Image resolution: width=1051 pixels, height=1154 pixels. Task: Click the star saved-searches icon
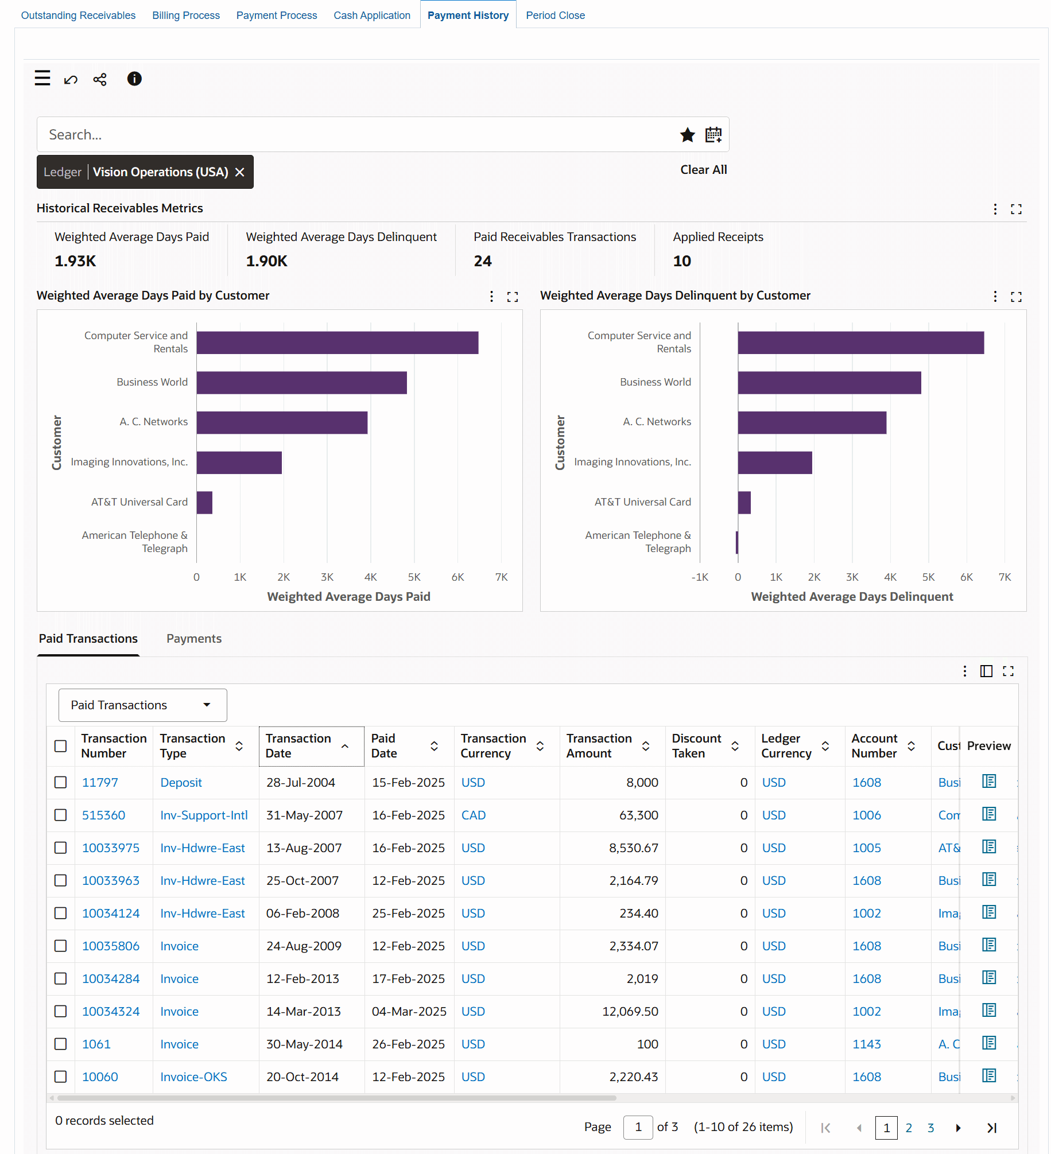(x=687, y=135)
